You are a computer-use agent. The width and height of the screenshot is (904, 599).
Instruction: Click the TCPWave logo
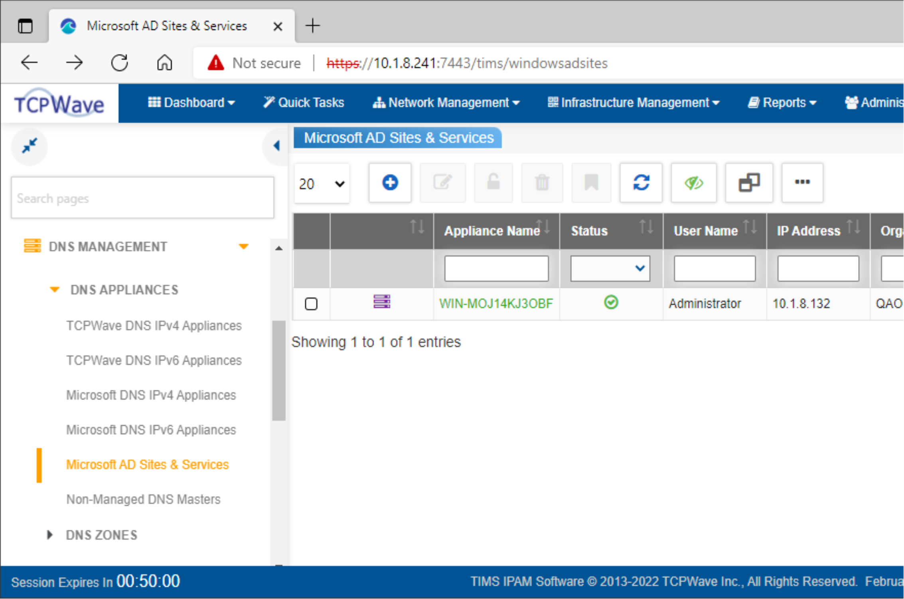point(59,104)
